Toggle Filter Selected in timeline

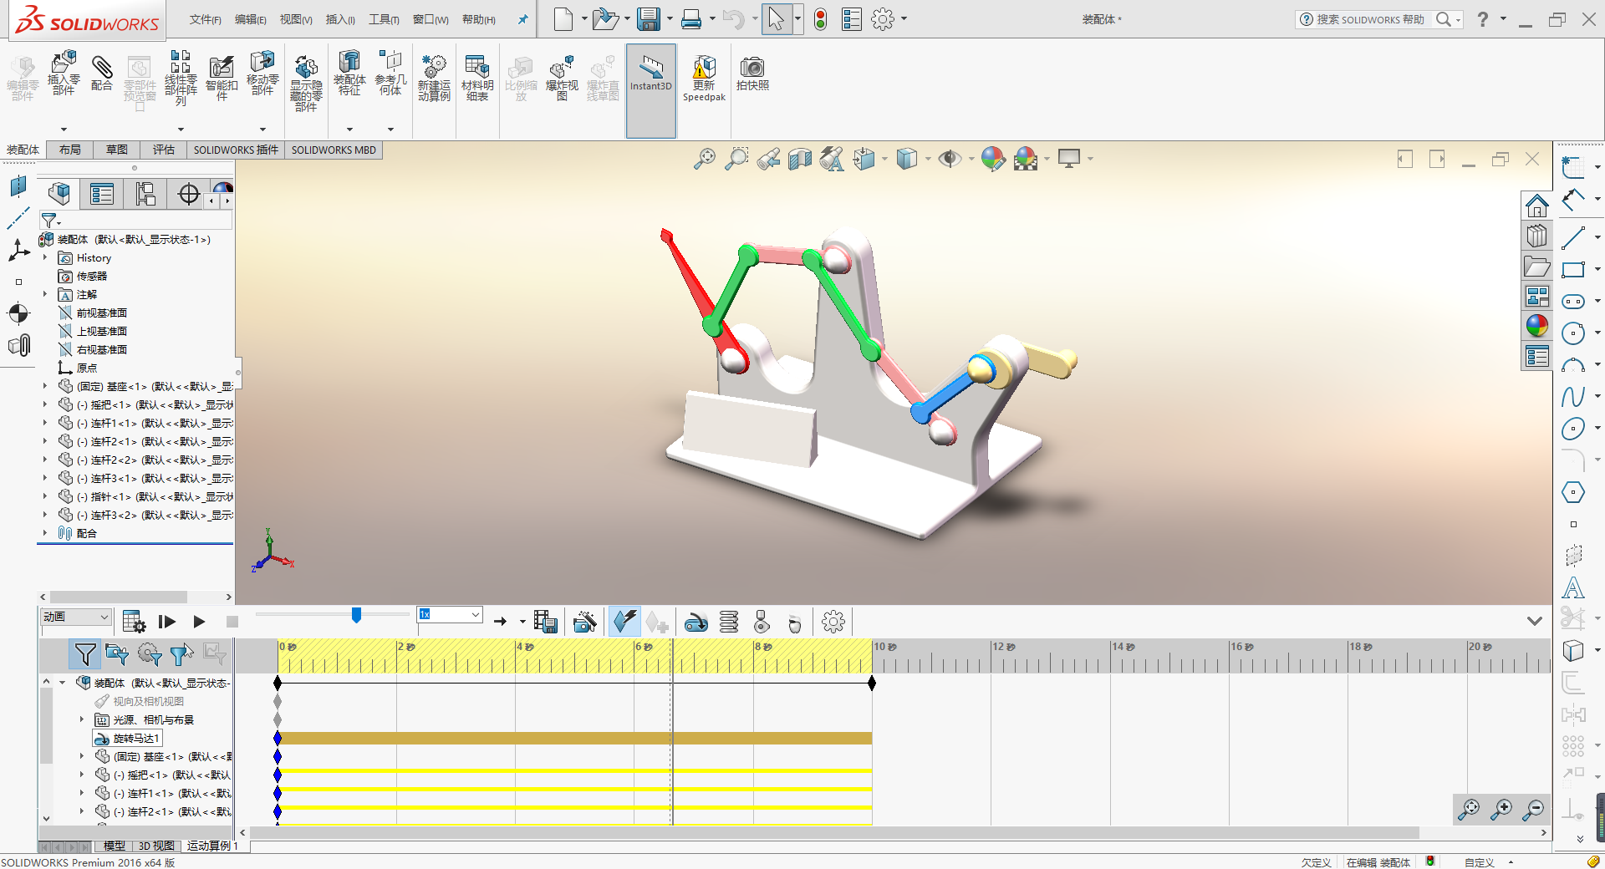coord(181,654)
